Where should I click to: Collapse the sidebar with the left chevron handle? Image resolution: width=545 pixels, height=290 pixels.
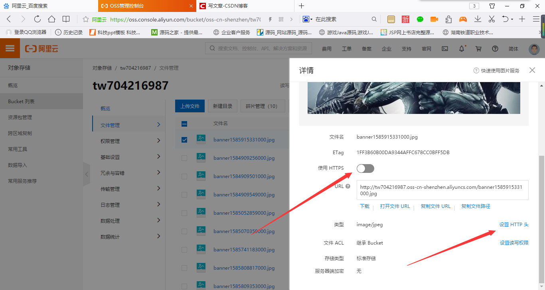point(87,174)
